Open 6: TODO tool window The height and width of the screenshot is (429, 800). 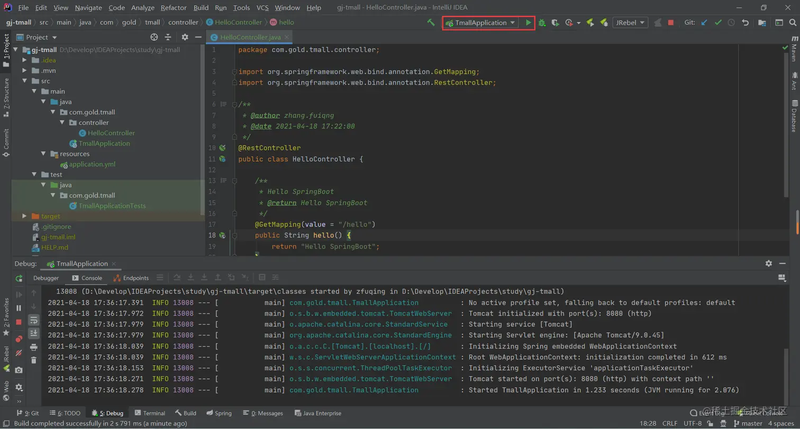click(x=65, y=413)
